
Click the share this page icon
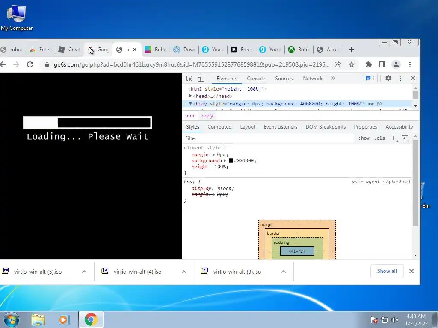pos(338,65)
